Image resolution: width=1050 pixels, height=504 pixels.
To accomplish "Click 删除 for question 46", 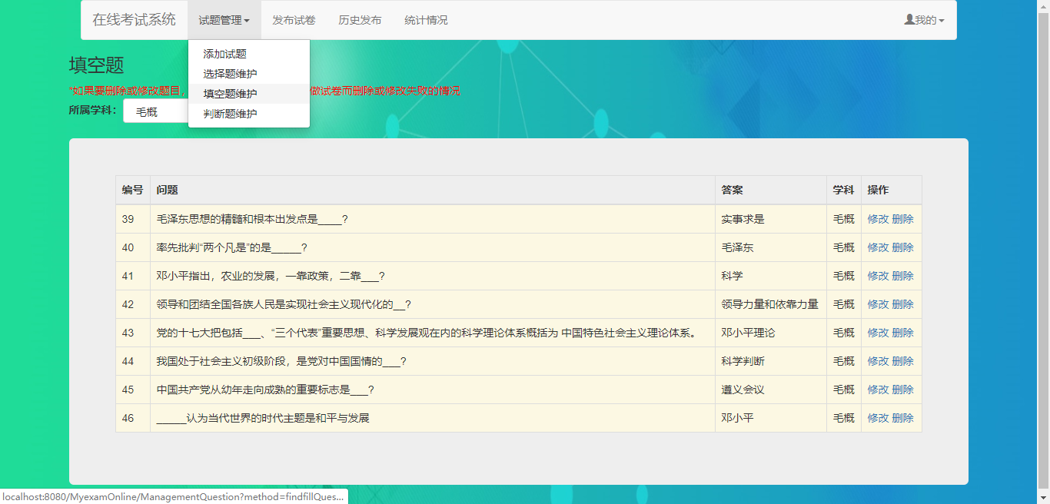I will pos(903,418).
